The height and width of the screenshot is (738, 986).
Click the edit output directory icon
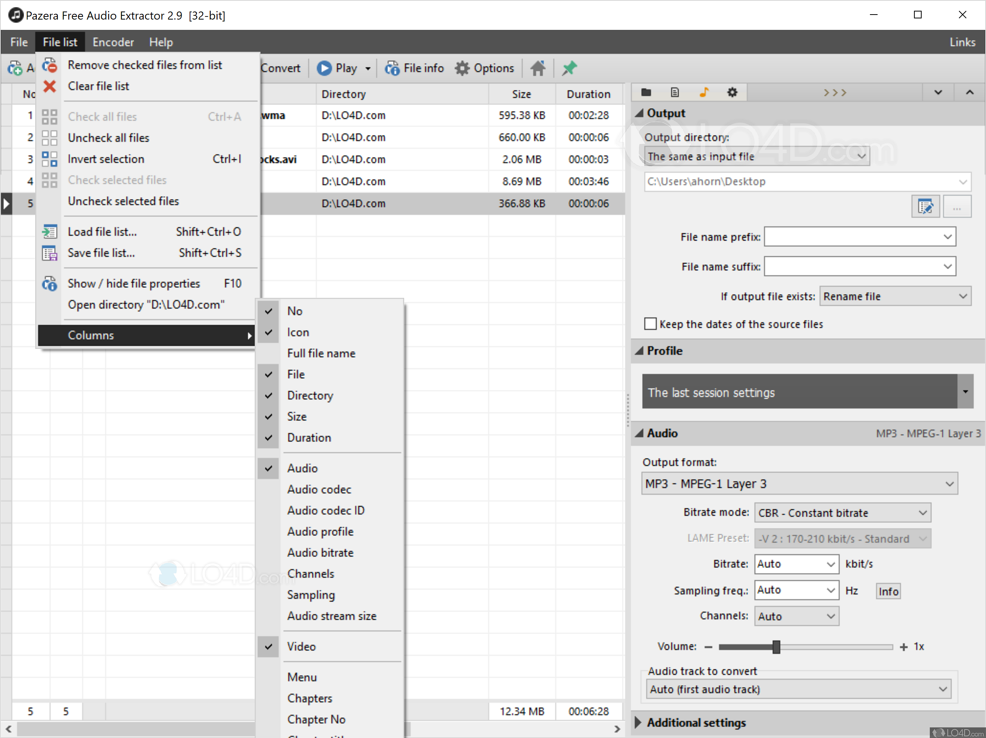(925, 207)
